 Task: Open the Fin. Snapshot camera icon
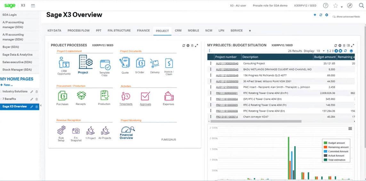click(x=76, y=131)
